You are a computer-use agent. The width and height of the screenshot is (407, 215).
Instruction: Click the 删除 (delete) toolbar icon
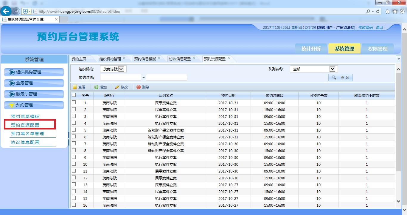point(139,87)
